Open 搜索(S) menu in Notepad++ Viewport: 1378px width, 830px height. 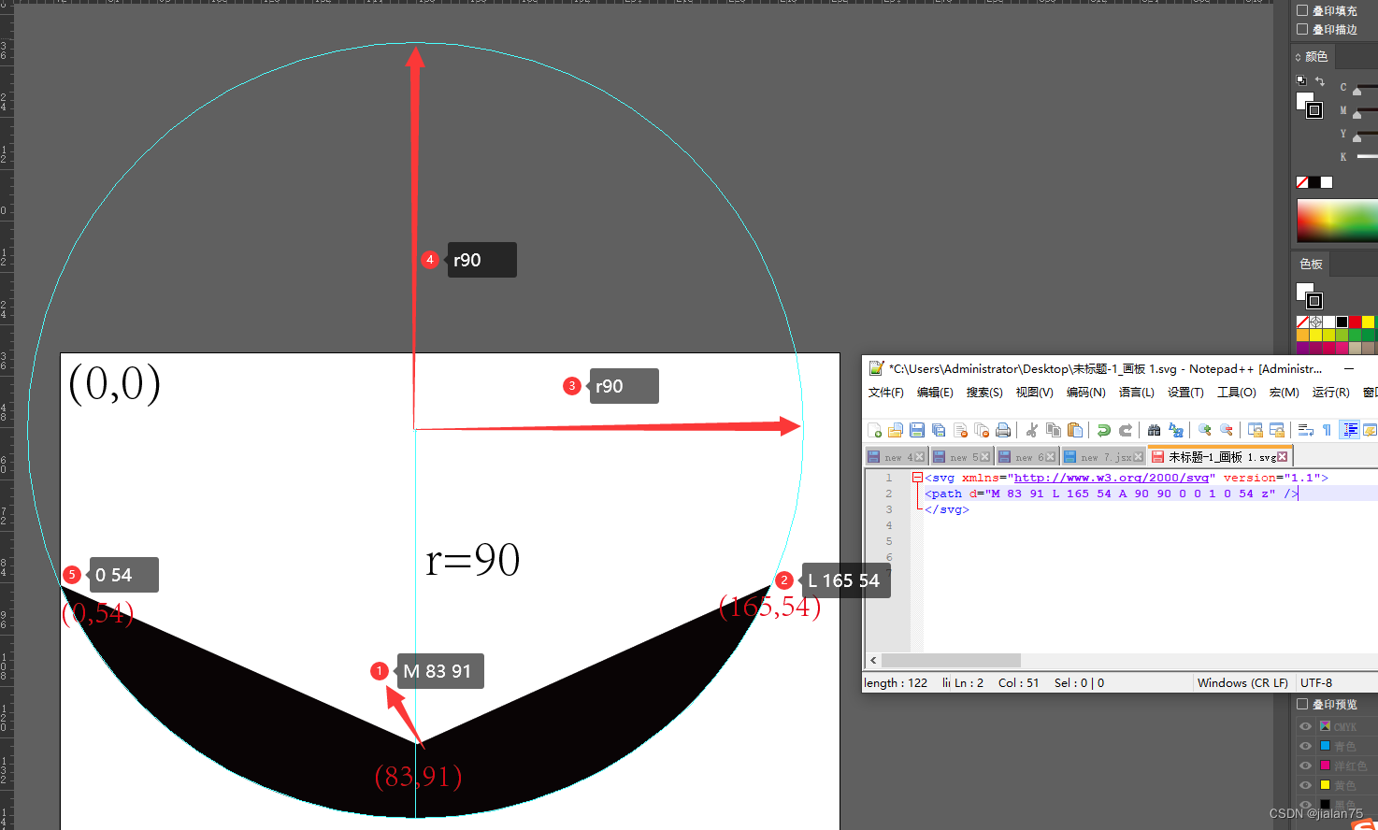984,393
